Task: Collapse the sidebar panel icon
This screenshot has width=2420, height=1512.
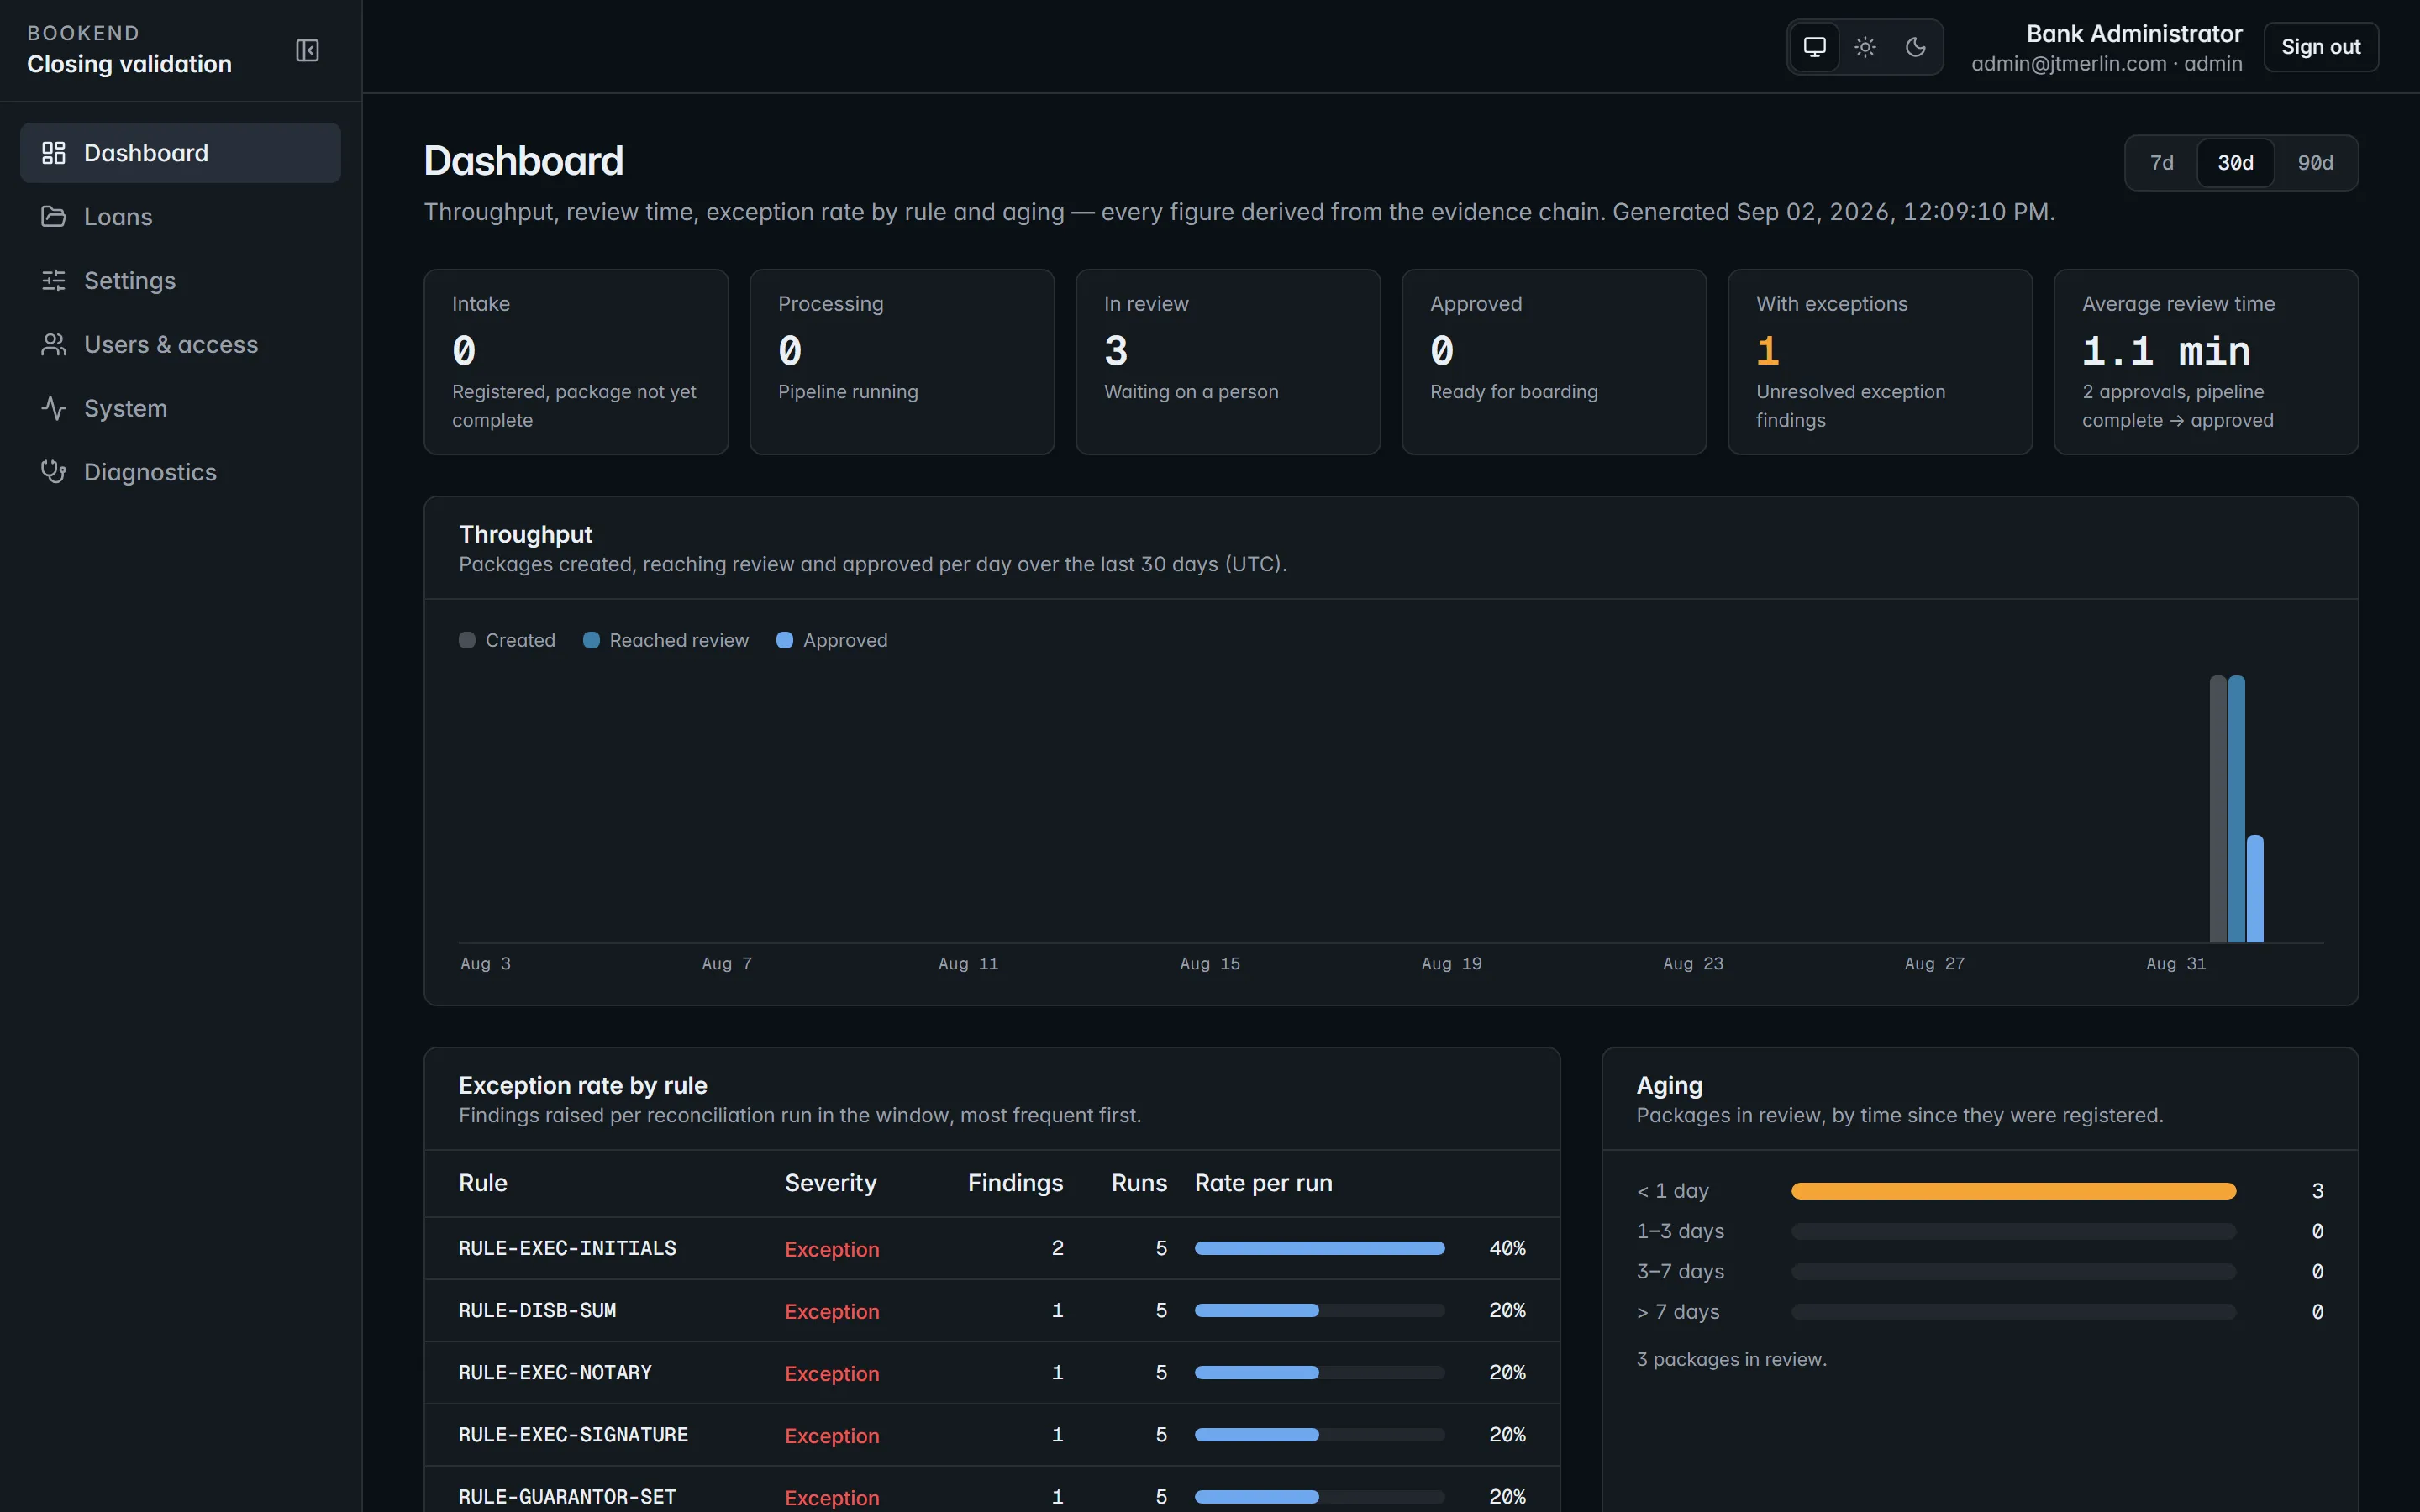Action: point(307,50)
